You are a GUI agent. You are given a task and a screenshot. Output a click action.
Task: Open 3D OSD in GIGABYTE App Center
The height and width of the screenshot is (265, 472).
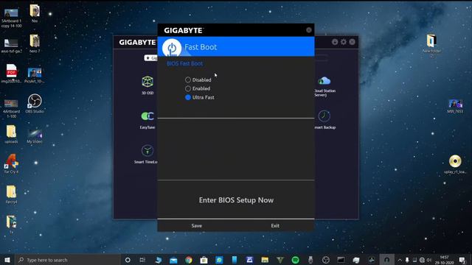coord(147,85)
